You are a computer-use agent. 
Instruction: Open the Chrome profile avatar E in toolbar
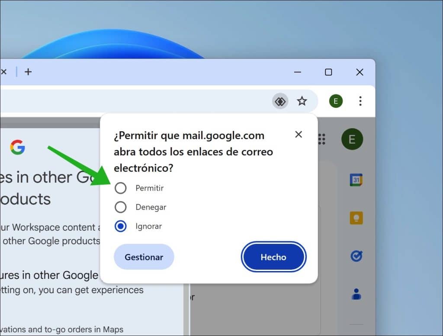336,101
